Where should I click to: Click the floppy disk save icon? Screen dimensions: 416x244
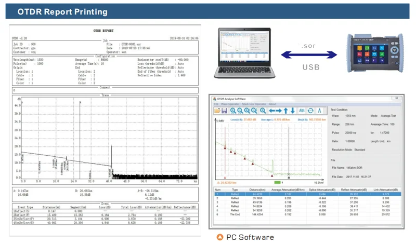[x=224, y=111]
